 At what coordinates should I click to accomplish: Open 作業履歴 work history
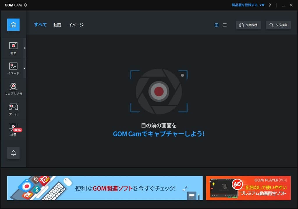pos(248,25)
